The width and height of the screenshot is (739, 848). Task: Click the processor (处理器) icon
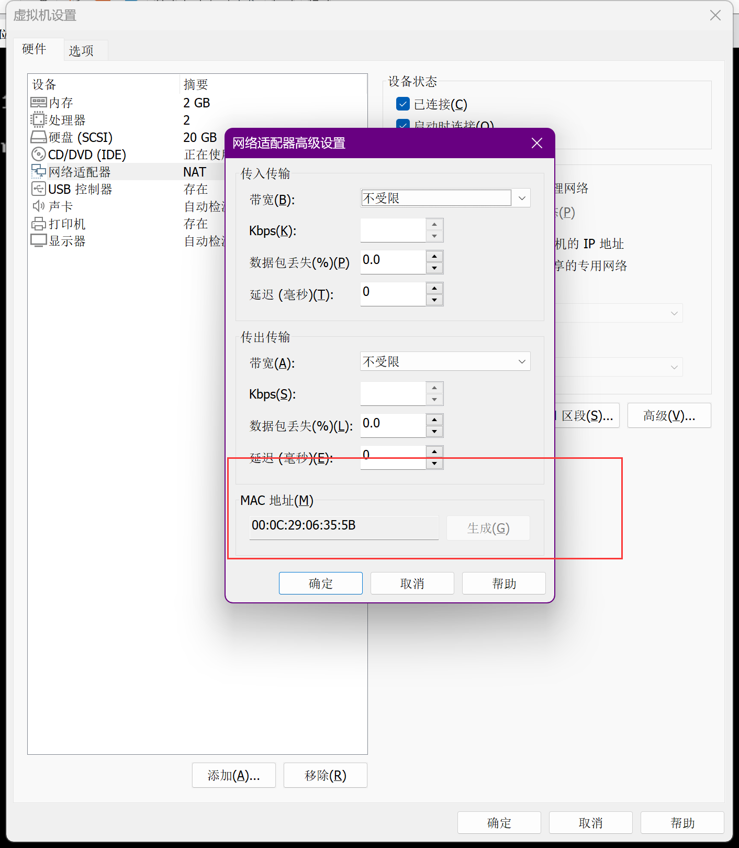(39, 120)
